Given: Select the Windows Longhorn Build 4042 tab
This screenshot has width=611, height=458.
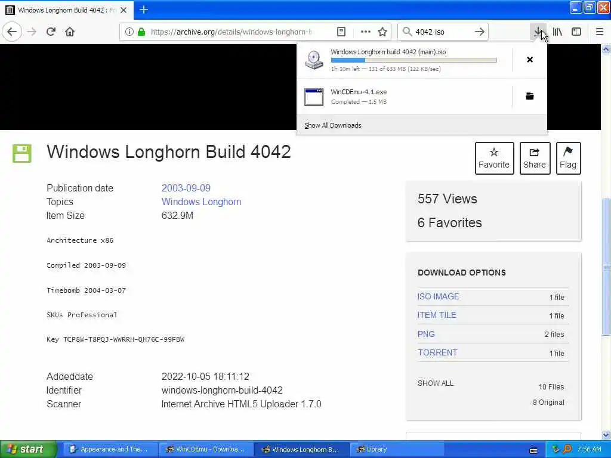Looking at the screenshot, I should point(67,10).
